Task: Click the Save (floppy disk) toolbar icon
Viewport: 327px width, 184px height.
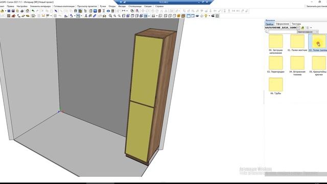Action: pyautogui.click(x=9, y=11)
